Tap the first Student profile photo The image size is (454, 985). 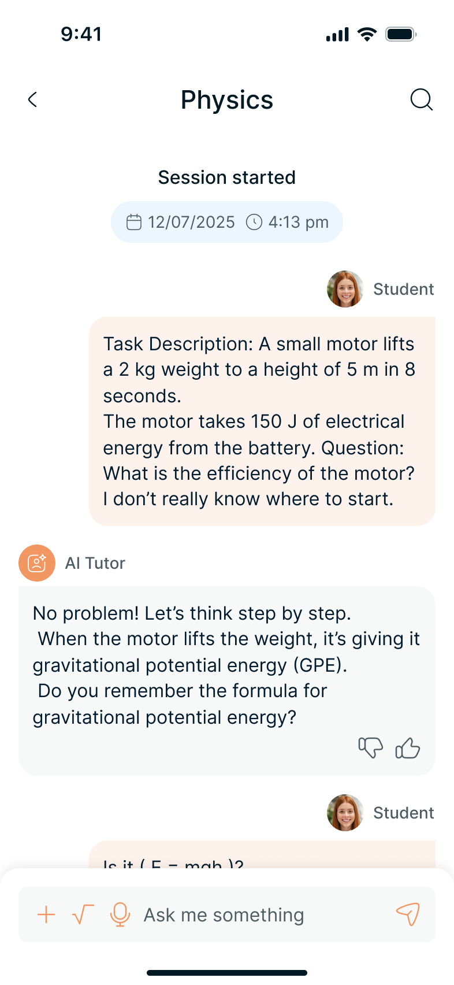345,289
